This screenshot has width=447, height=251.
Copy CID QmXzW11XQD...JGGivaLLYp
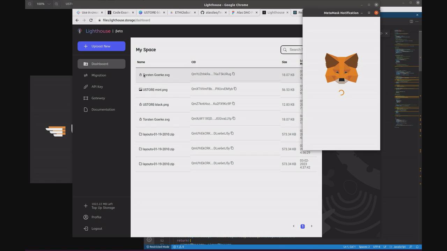pyautogui.click(x=234, y=119)
